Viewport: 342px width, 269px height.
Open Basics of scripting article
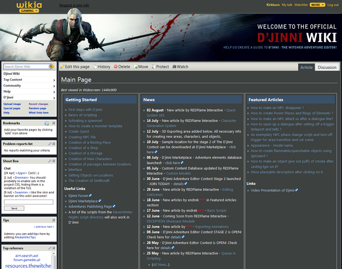82,115
